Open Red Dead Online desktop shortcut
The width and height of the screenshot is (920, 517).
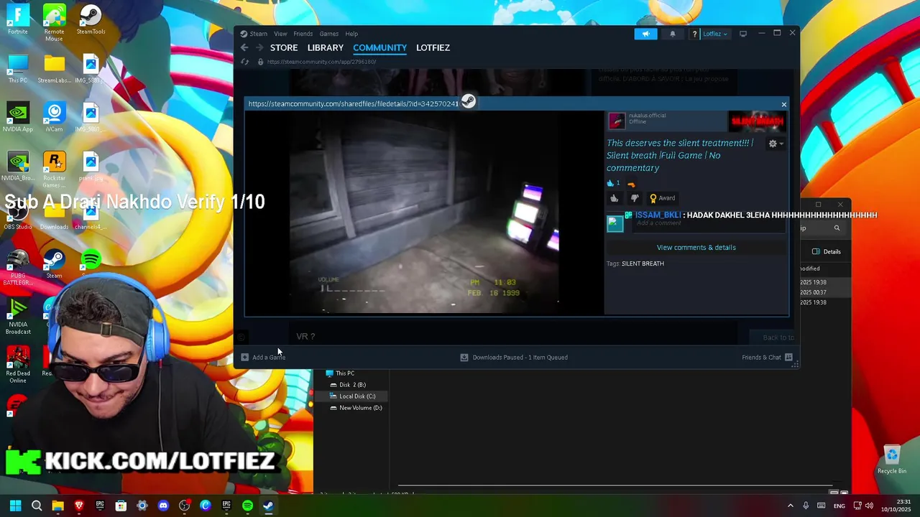click(17, 365)
